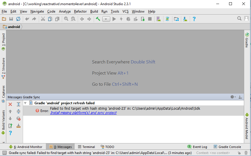251x156 pixels.
Task: Click the green hammer Make Project icon
Action: [98, 19]
